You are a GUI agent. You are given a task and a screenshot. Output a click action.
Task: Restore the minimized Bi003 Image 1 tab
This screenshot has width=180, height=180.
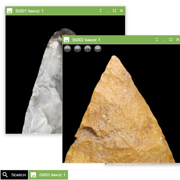pyautogui.click(x=48, y=175)
